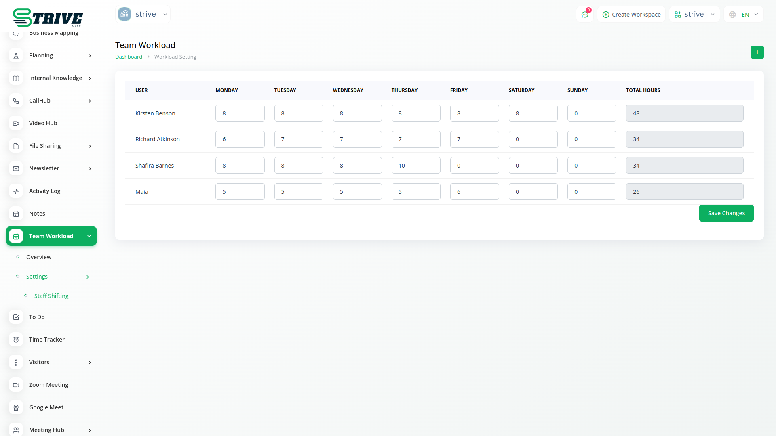This screenshot has width=776, height=436.
Task: Open the strive workspace dropdown in header
Action: [694, 15]
